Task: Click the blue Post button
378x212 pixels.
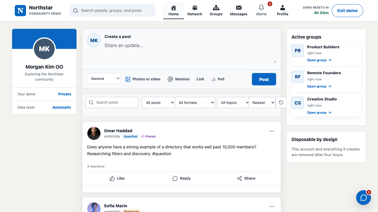Action: tap(264, 79)
